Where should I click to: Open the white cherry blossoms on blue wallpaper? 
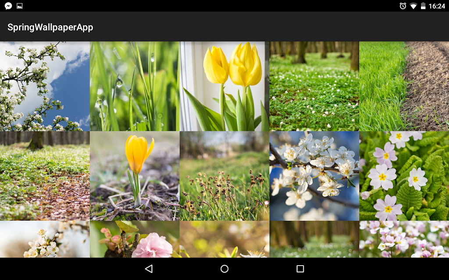click(314, 176)
